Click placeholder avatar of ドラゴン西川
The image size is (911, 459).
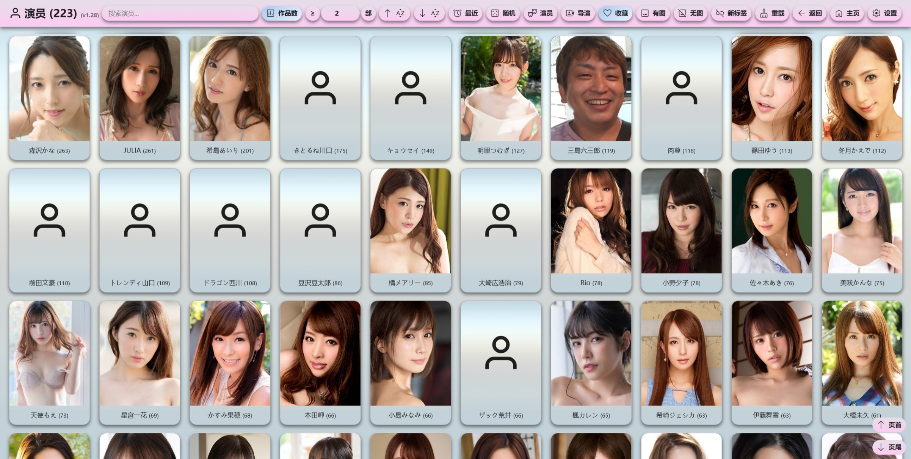(x=230, y=220)
